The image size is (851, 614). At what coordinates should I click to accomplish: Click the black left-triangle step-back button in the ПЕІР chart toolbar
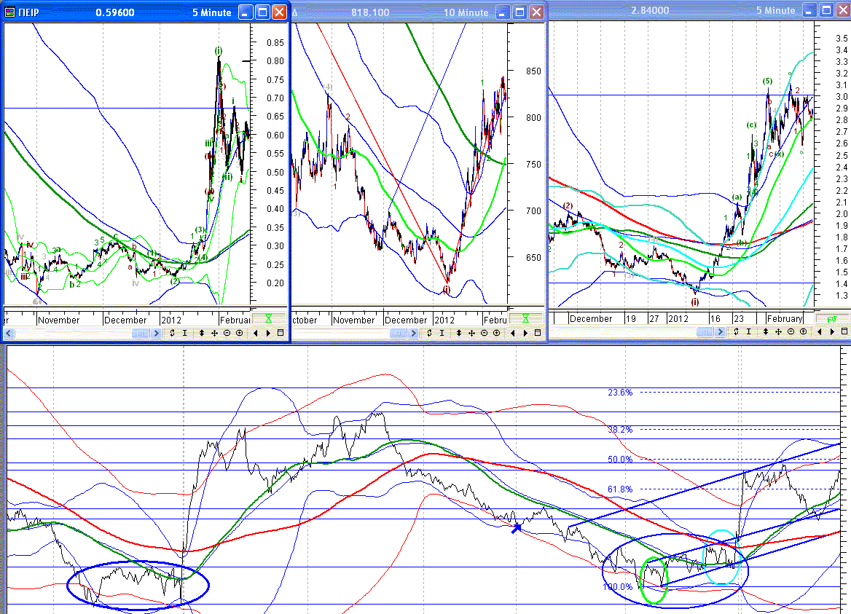pos(256,333)
